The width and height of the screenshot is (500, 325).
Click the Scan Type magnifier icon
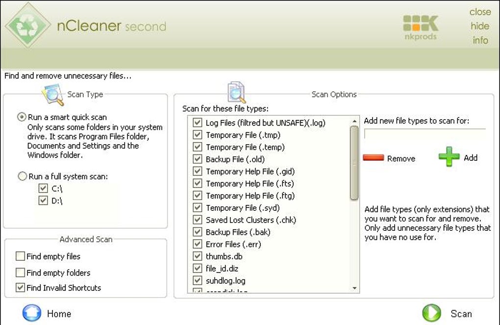click(52, 95)
